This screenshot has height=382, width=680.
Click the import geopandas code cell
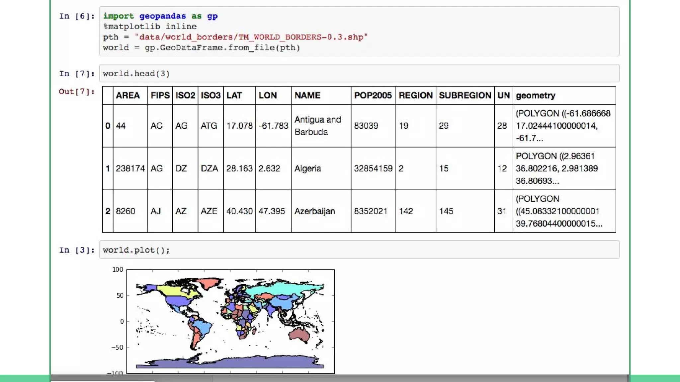pyautogui.click(x=359, y=31)
